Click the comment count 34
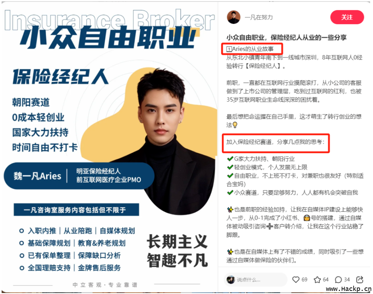This screenshot has height=294, width=373. (x=347, y=279)
